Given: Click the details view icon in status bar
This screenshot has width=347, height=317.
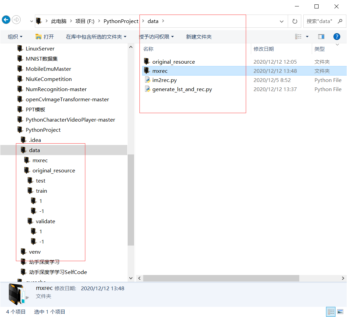Looking at the screenshot, I should tap(330, 312).
